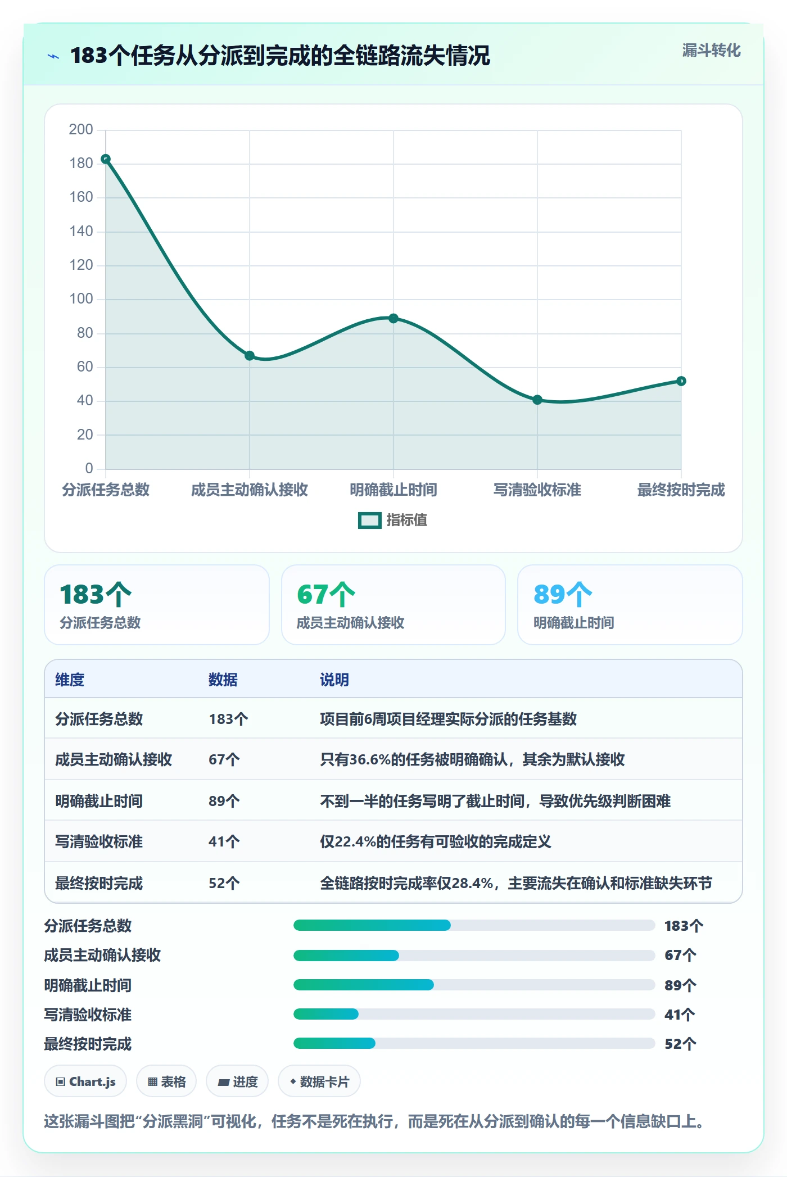Viewport: 787px width, 1177px height.
Task: Click the 明确截止时间 progress bar
Action: 474,985
